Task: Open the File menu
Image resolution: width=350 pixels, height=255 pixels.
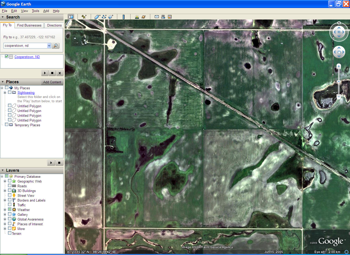Action: [x=4, y=11]
